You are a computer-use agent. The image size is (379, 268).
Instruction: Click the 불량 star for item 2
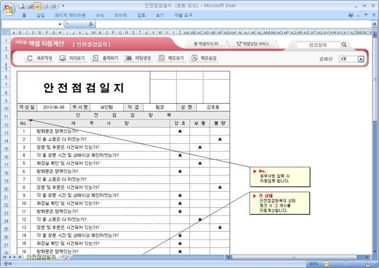coord(220,139)
